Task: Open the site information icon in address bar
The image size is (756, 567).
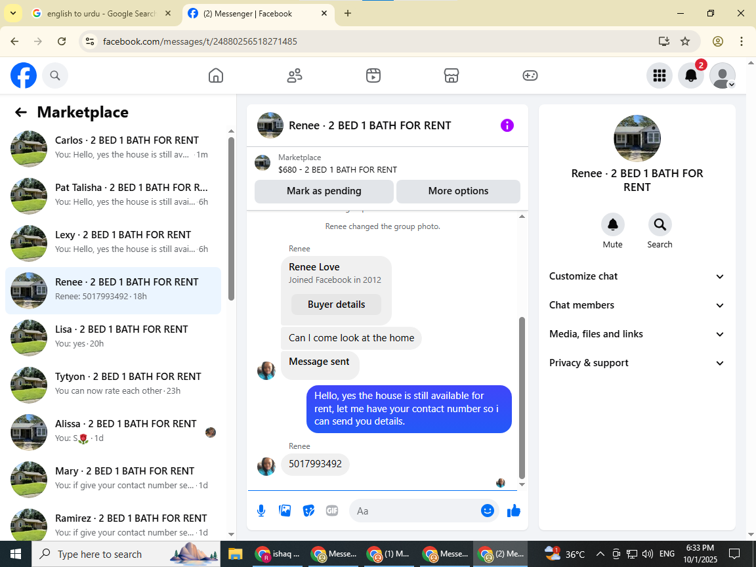Action: (x=90, y=41)
